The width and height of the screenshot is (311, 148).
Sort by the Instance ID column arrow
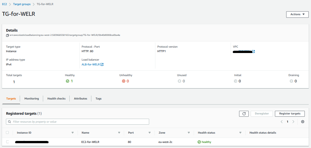72,133
